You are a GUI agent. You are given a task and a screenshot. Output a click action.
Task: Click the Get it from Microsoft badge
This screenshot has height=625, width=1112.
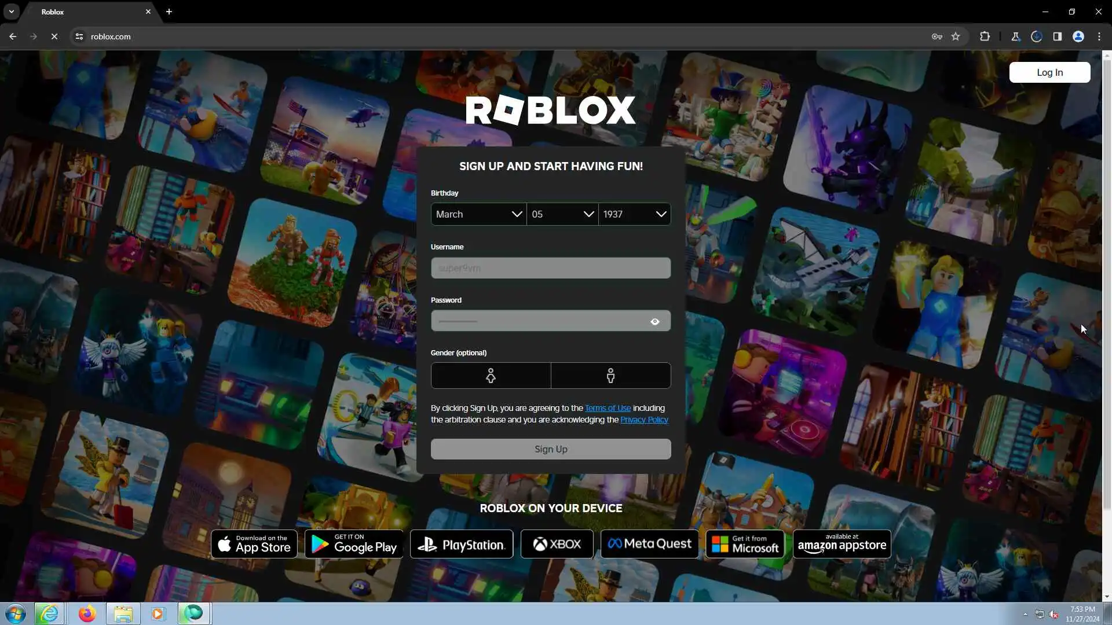pos(745,544)
